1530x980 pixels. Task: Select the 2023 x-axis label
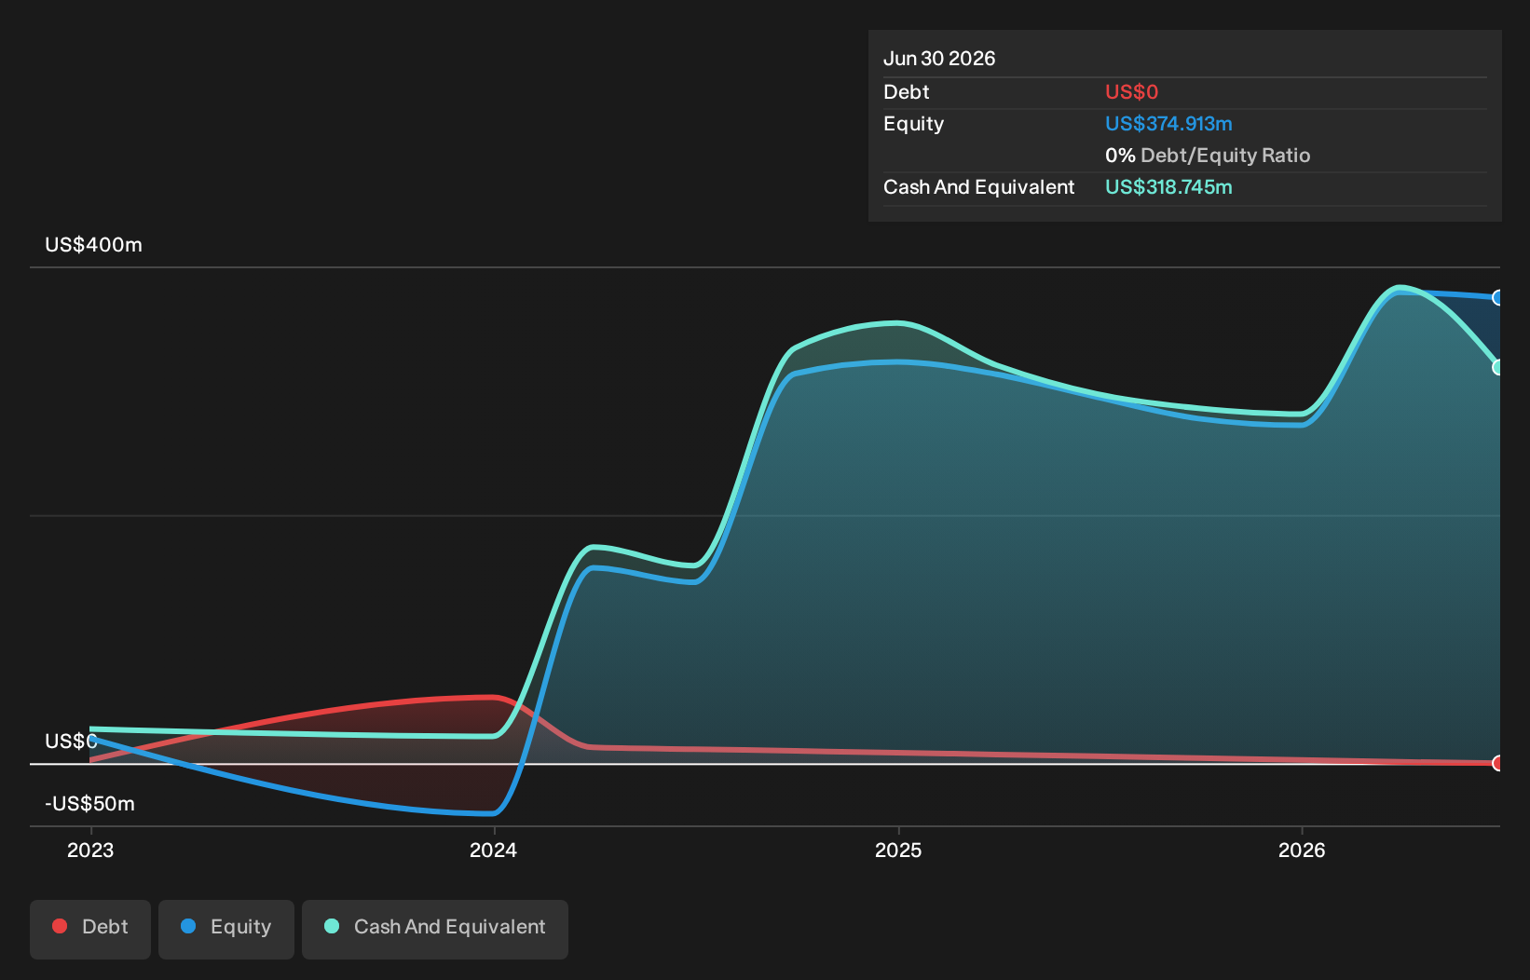[x=90, y=850]
